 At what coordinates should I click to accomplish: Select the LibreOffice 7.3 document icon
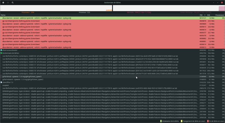click(x=1, y=83)
